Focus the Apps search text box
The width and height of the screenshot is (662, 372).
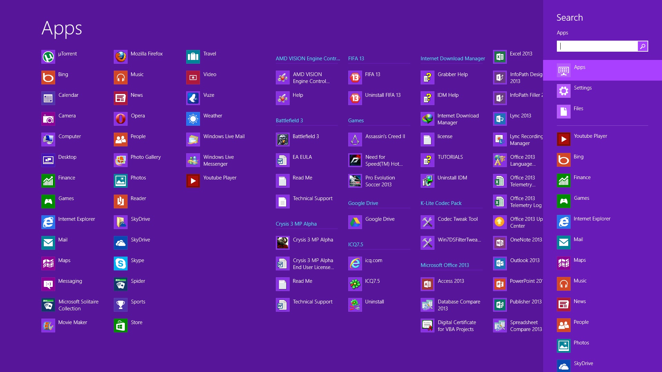tap(597, 46)
